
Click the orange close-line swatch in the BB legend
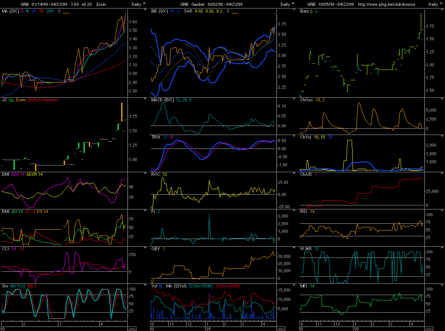coord(235,13)
